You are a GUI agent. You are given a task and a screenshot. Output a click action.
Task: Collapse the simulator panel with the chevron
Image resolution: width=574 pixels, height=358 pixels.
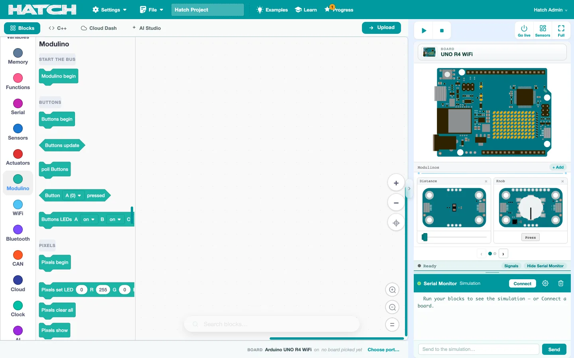[x=409, y=189]
